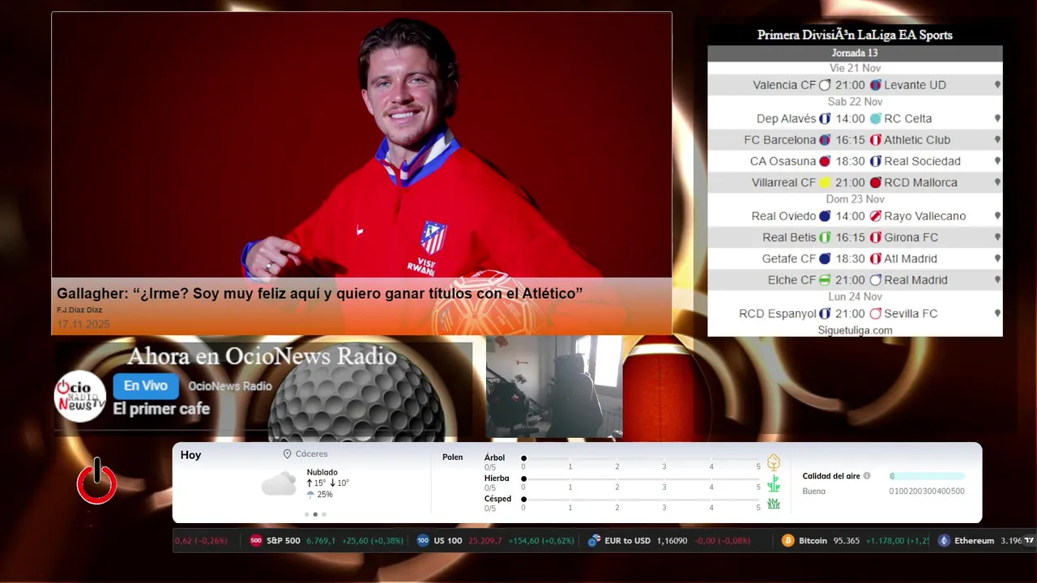
Task: Click map pin on CA Osasuna row
Action: pos(997,161)
